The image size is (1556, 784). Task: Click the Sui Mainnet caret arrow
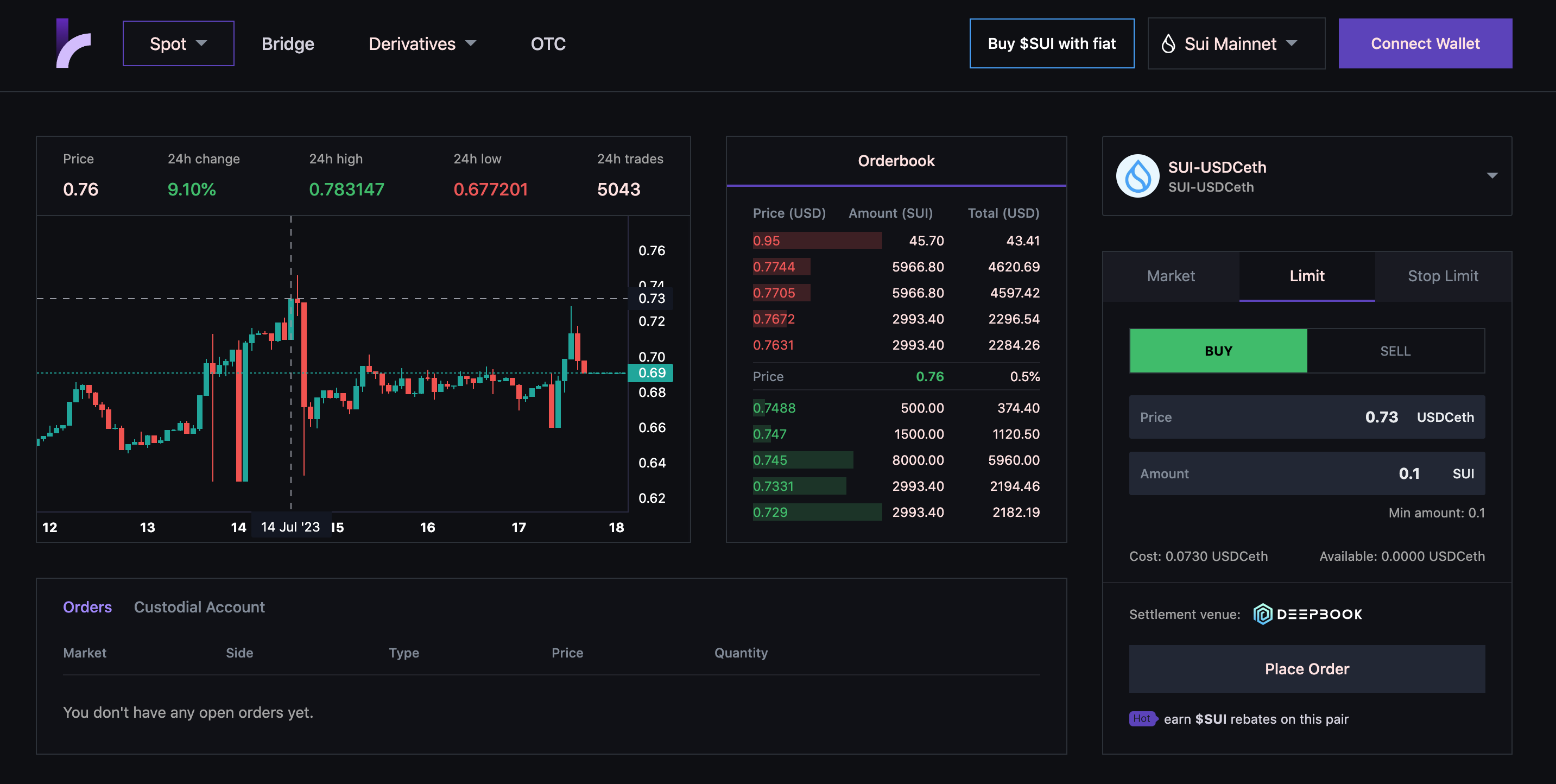[x=1292, y=43]
